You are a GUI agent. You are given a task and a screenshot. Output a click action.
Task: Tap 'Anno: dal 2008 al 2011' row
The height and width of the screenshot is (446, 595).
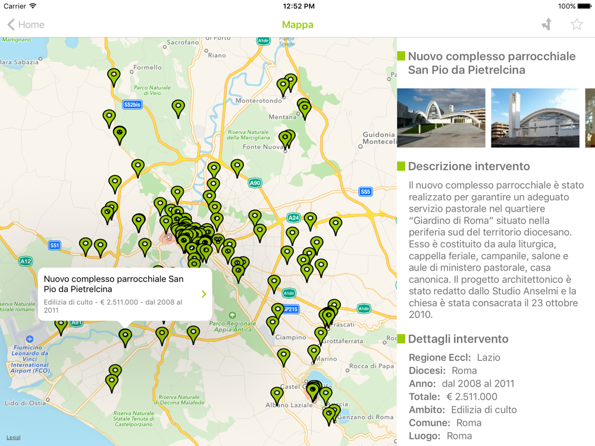pos(462,384)
